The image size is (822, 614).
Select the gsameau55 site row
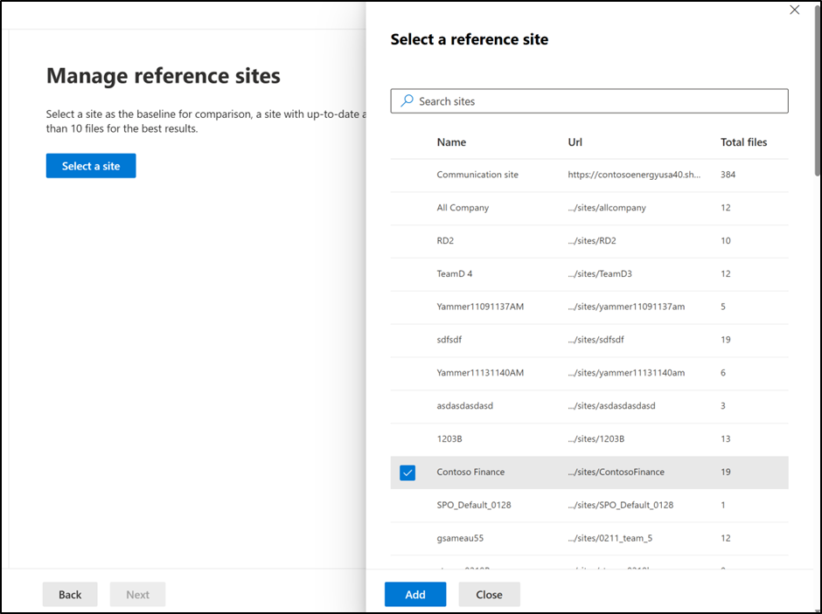461,538
